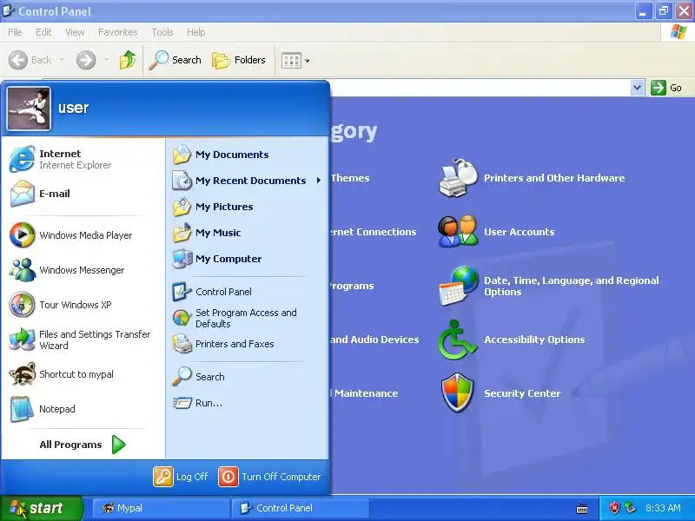Screen dimensions: 695x521
Task: Open View menu
Action: [75, 32]
